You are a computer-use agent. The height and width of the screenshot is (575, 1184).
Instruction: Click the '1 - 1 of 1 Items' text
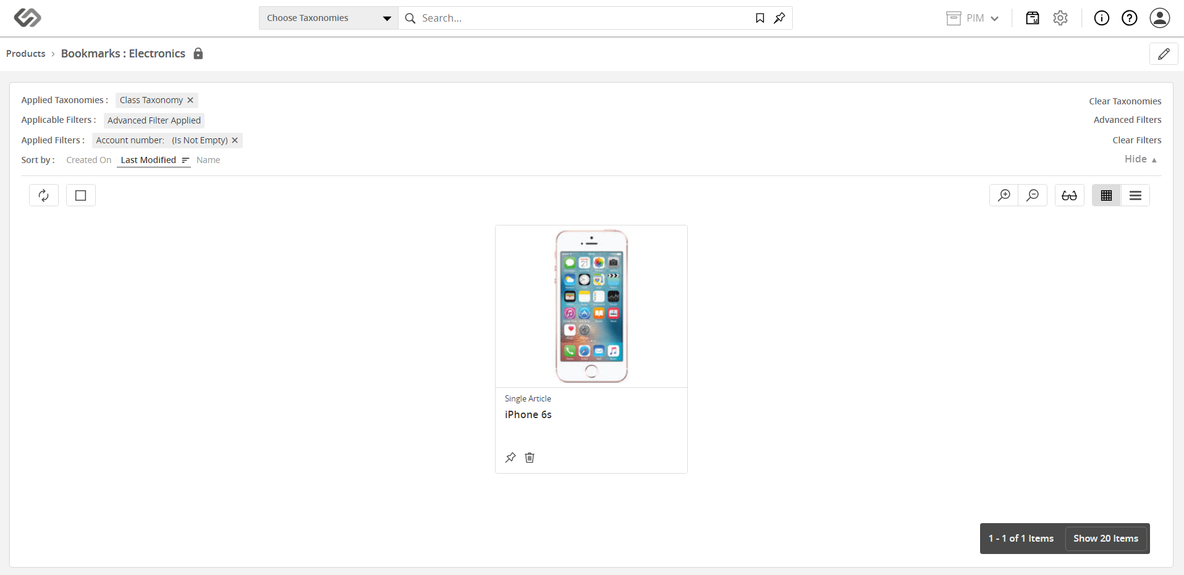[x=1021, y=539]
